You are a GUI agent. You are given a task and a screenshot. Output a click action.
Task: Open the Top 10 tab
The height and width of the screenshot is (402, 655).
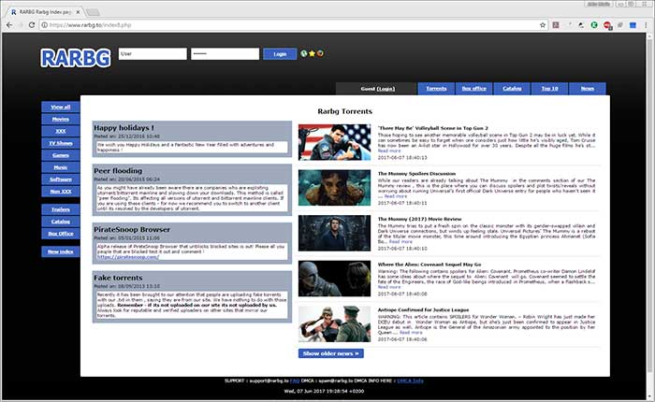pos(550,89)
